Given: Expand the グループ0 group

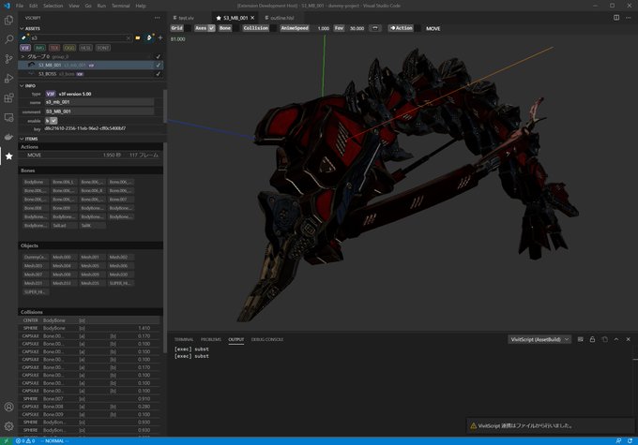Looking at the screenshot, I should pyautogui.click(x=23, y=56).
